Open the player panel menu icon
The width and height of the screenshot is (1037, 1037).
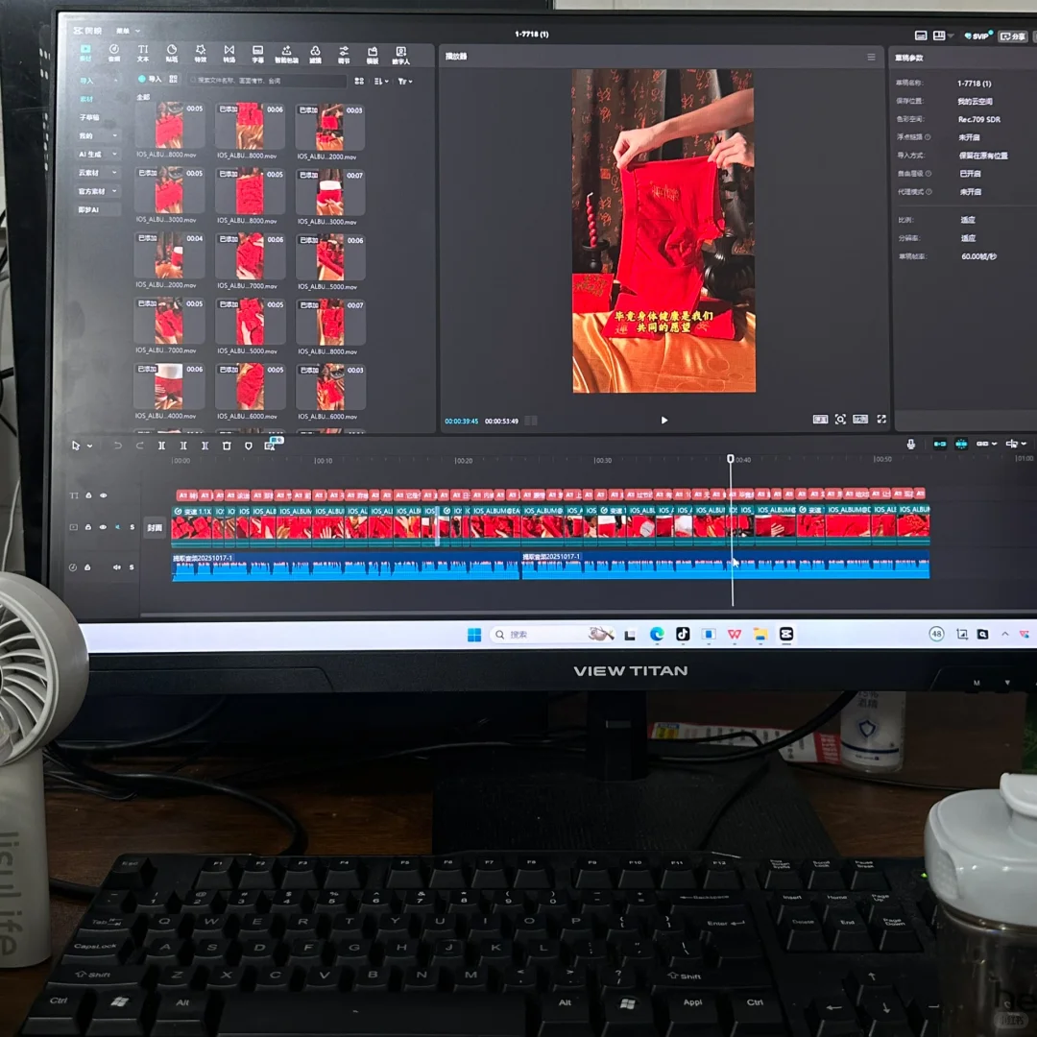coord(871,57)
